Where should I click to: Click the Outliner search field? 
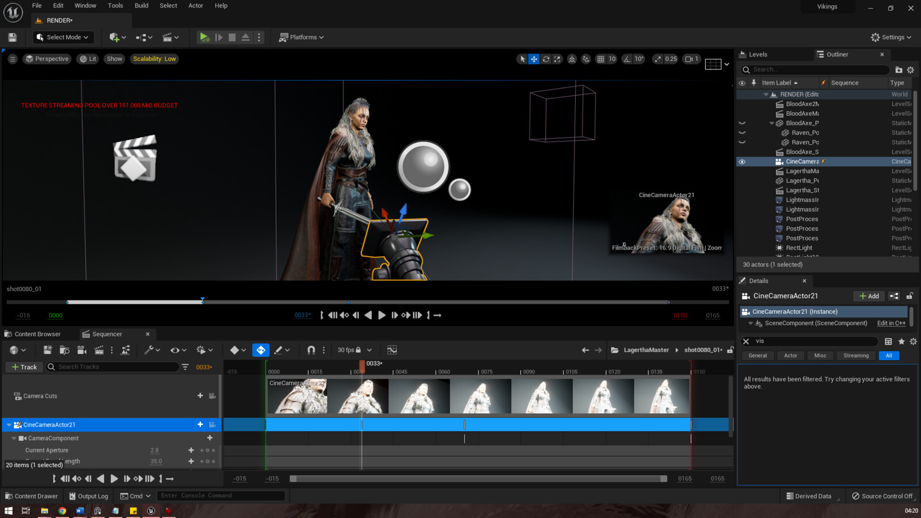point(815,70)
